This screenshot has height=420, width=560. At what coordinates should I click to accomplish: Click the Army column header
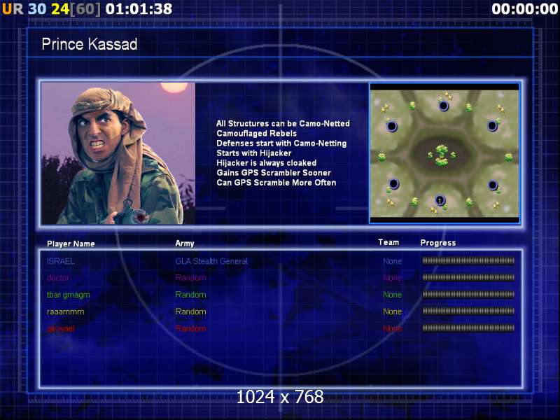(x=185, y=244)
